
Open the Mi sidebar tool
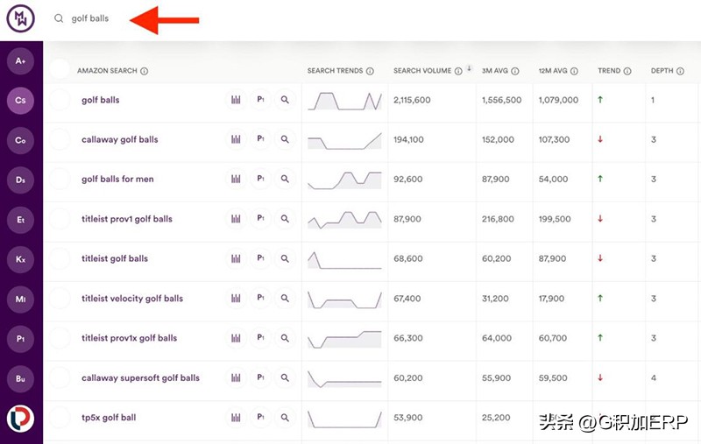[20, 299]
